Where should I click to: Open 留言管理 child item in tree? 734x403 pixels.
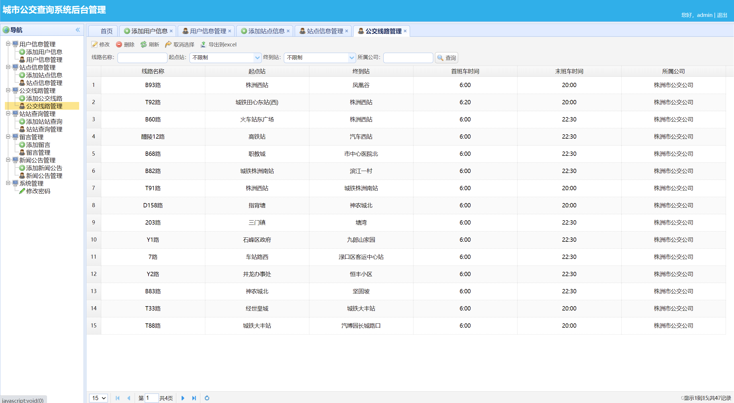(x=38, y=152)
